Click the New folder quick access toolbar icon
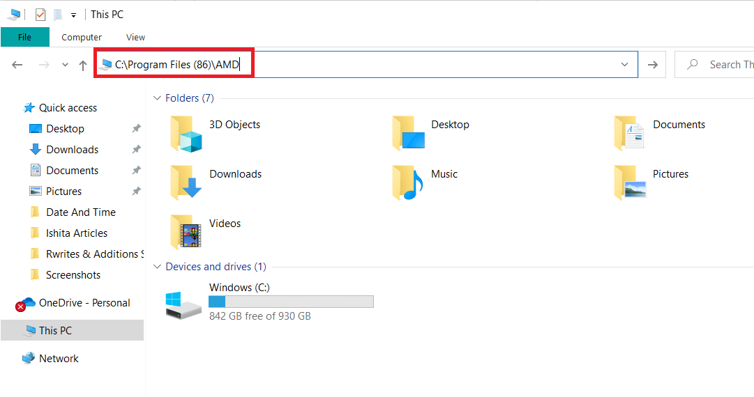 click(58, 15)
